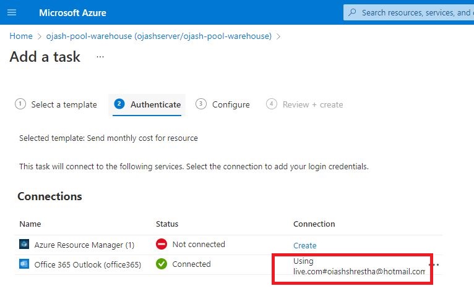Viewport: 474px width, 299px height.
Task: Click the Home breadcrumb link
Action: pyautogui.click(x=21, y=36)
